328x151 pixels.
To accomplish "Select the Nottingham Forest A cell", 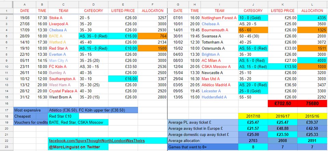I will coord(219,18).
